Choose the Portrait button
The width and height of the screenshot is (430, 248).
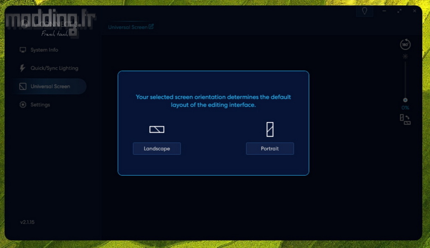(270, 149)
